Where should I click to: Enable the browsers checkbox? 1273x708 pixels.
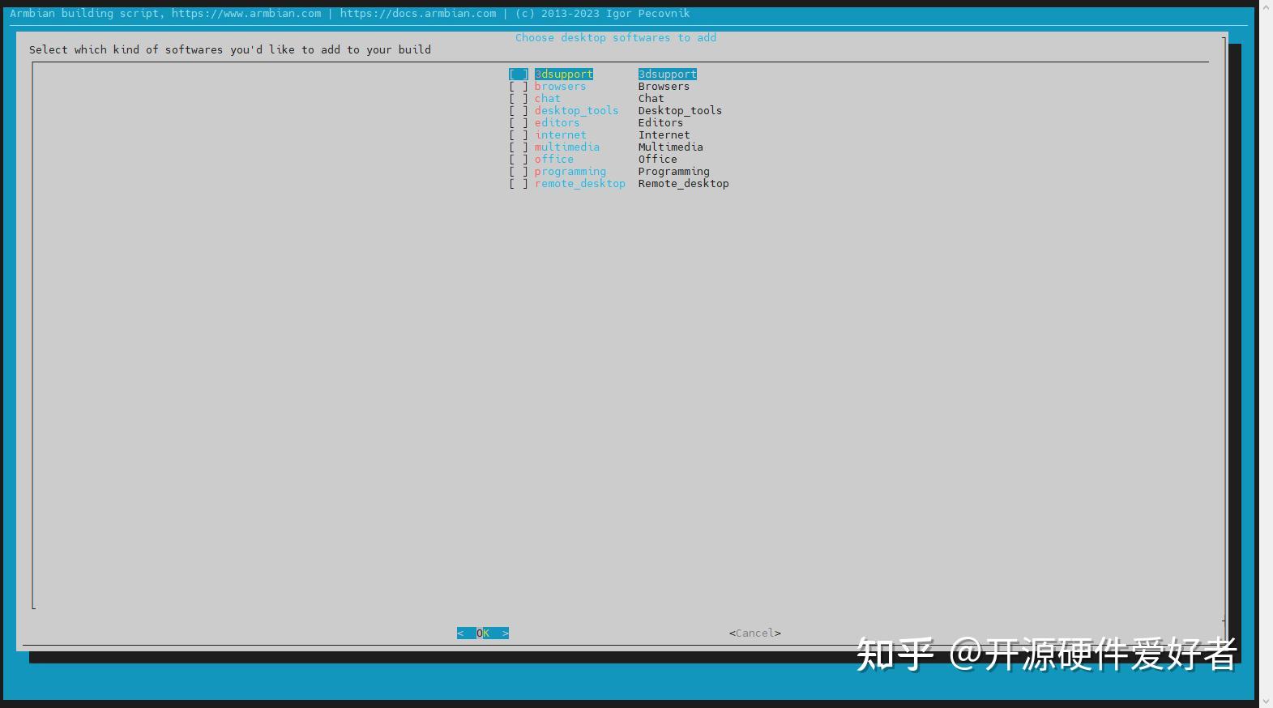pyautogui.click(x=519, y=87)
